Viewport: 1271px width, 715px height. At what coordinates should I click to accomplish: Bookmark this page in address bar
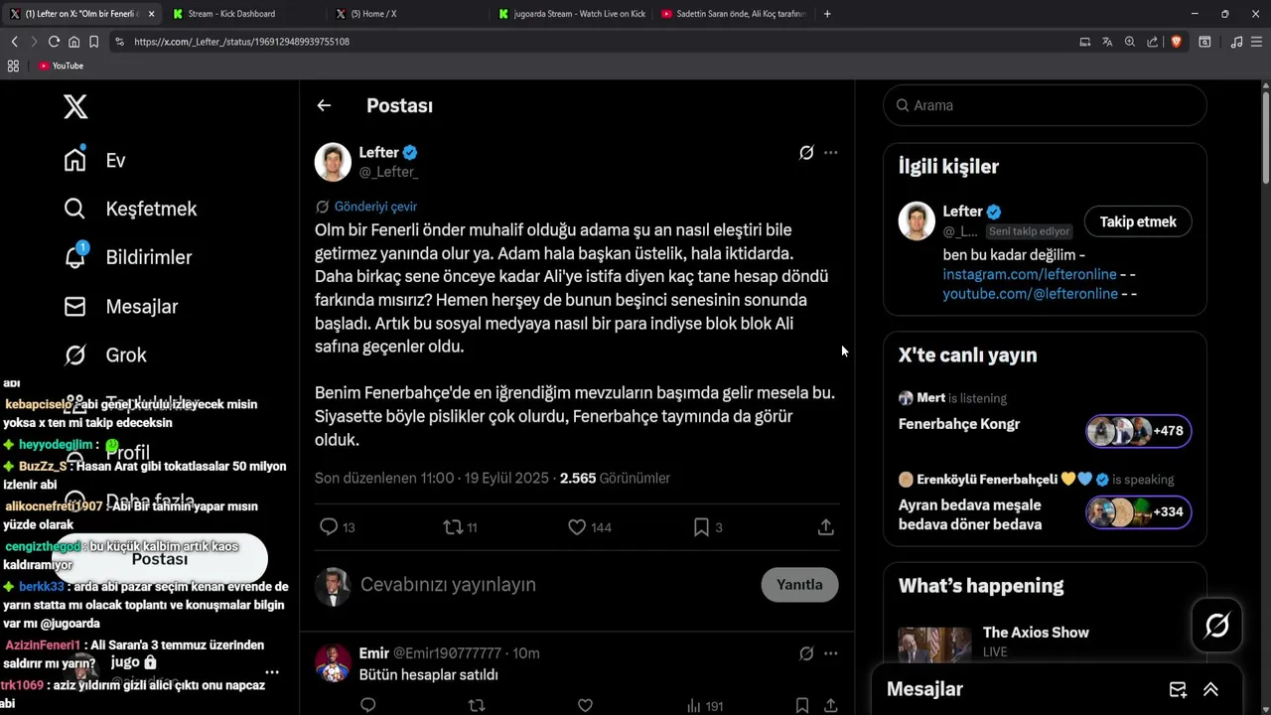[x=93, y=42]
